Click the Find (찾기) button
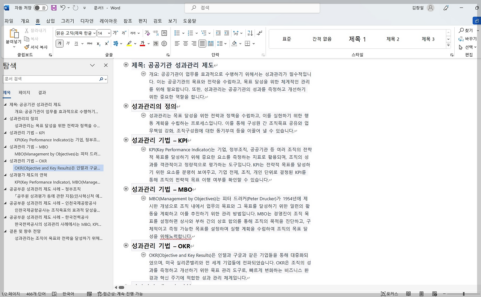This screenshot has width=481, height=297. 467,30
